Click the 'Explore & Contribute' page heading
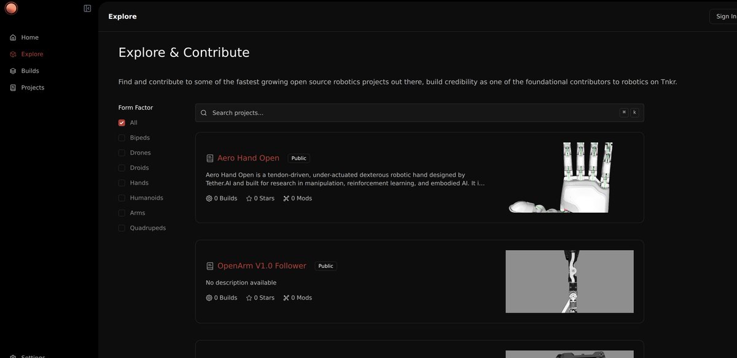Viewport: 737px width, 358px height. tap(184, 53)
